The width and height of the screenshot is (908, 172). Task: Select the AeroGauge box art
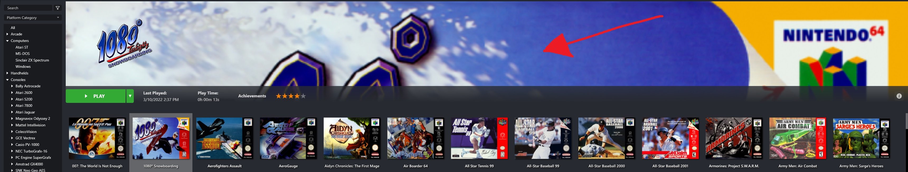[288, 138]
